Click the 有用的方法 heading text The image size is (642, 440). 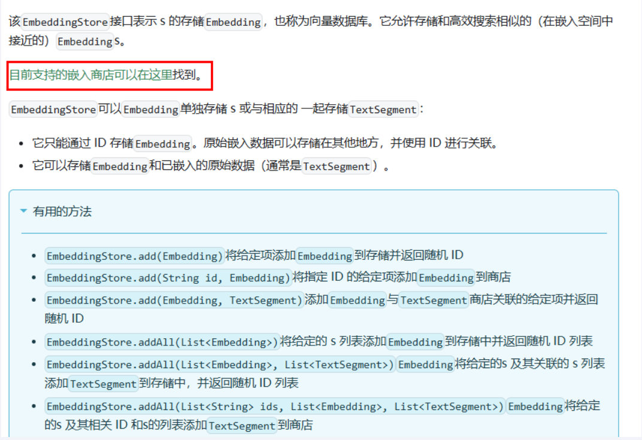pos(62,211)
